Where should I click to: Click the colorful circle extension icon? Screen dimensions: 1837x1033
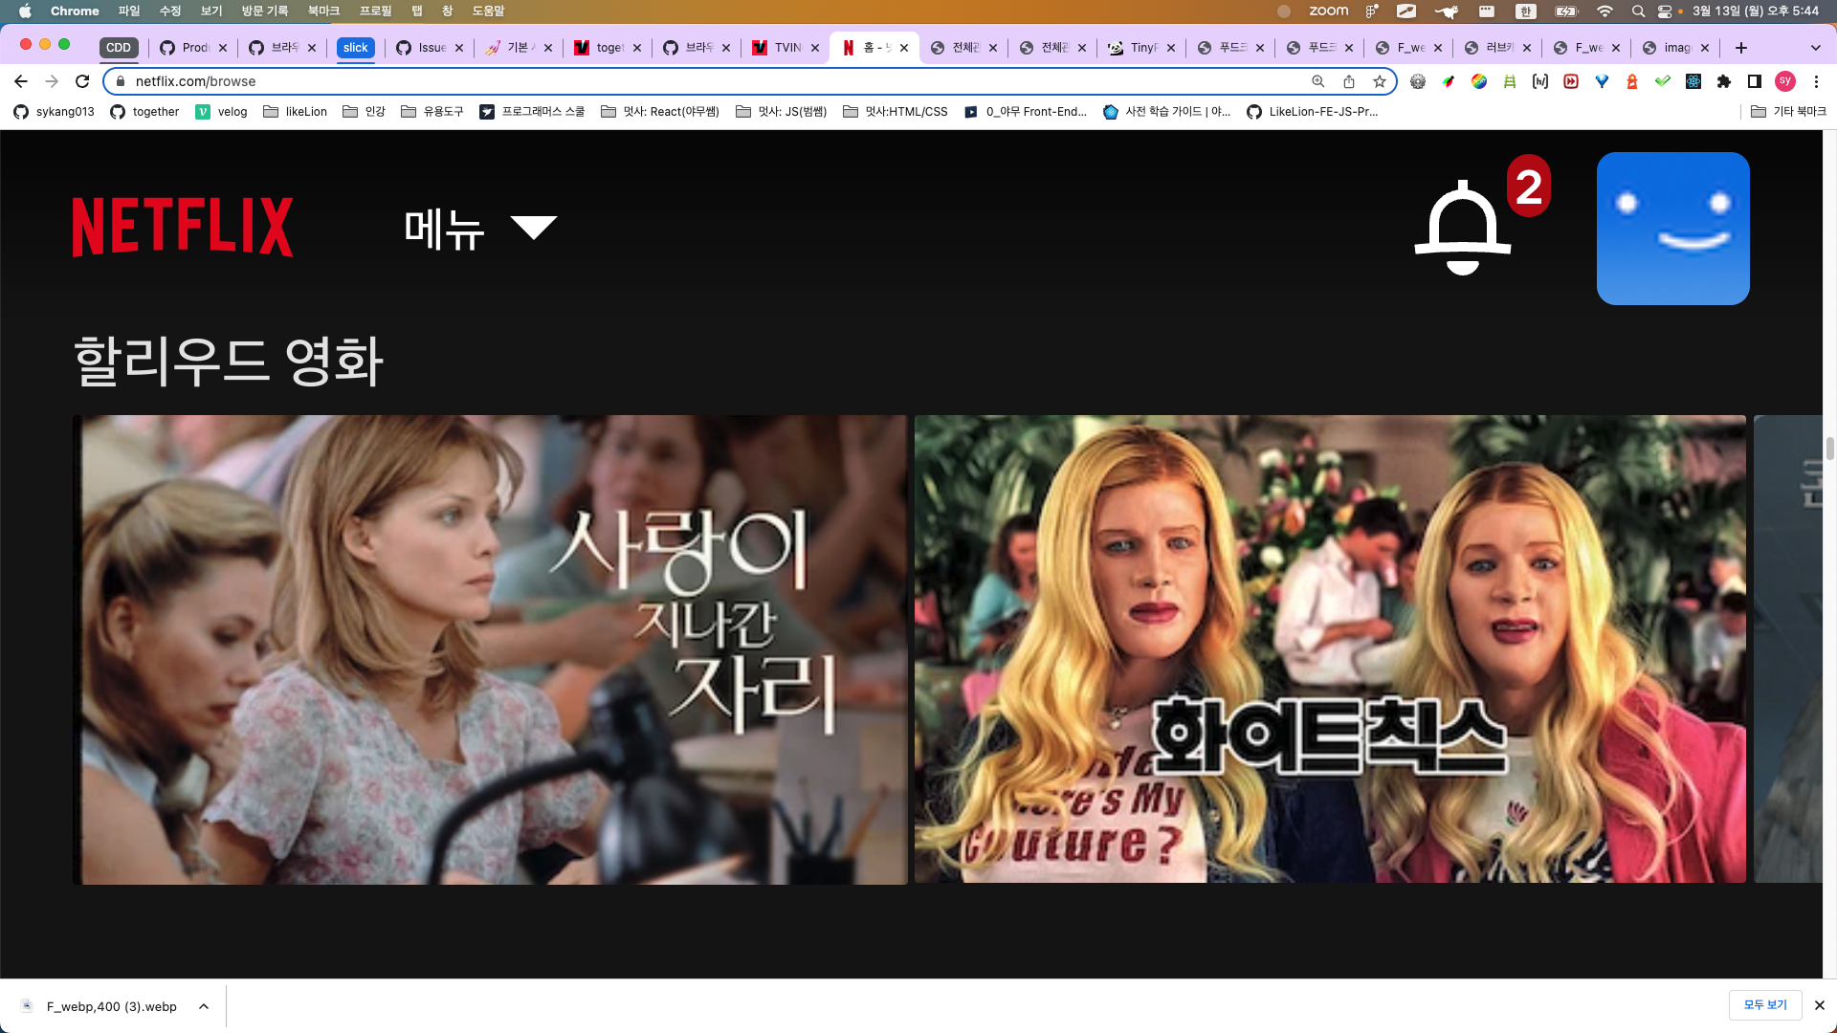(x=1479, y=81)
